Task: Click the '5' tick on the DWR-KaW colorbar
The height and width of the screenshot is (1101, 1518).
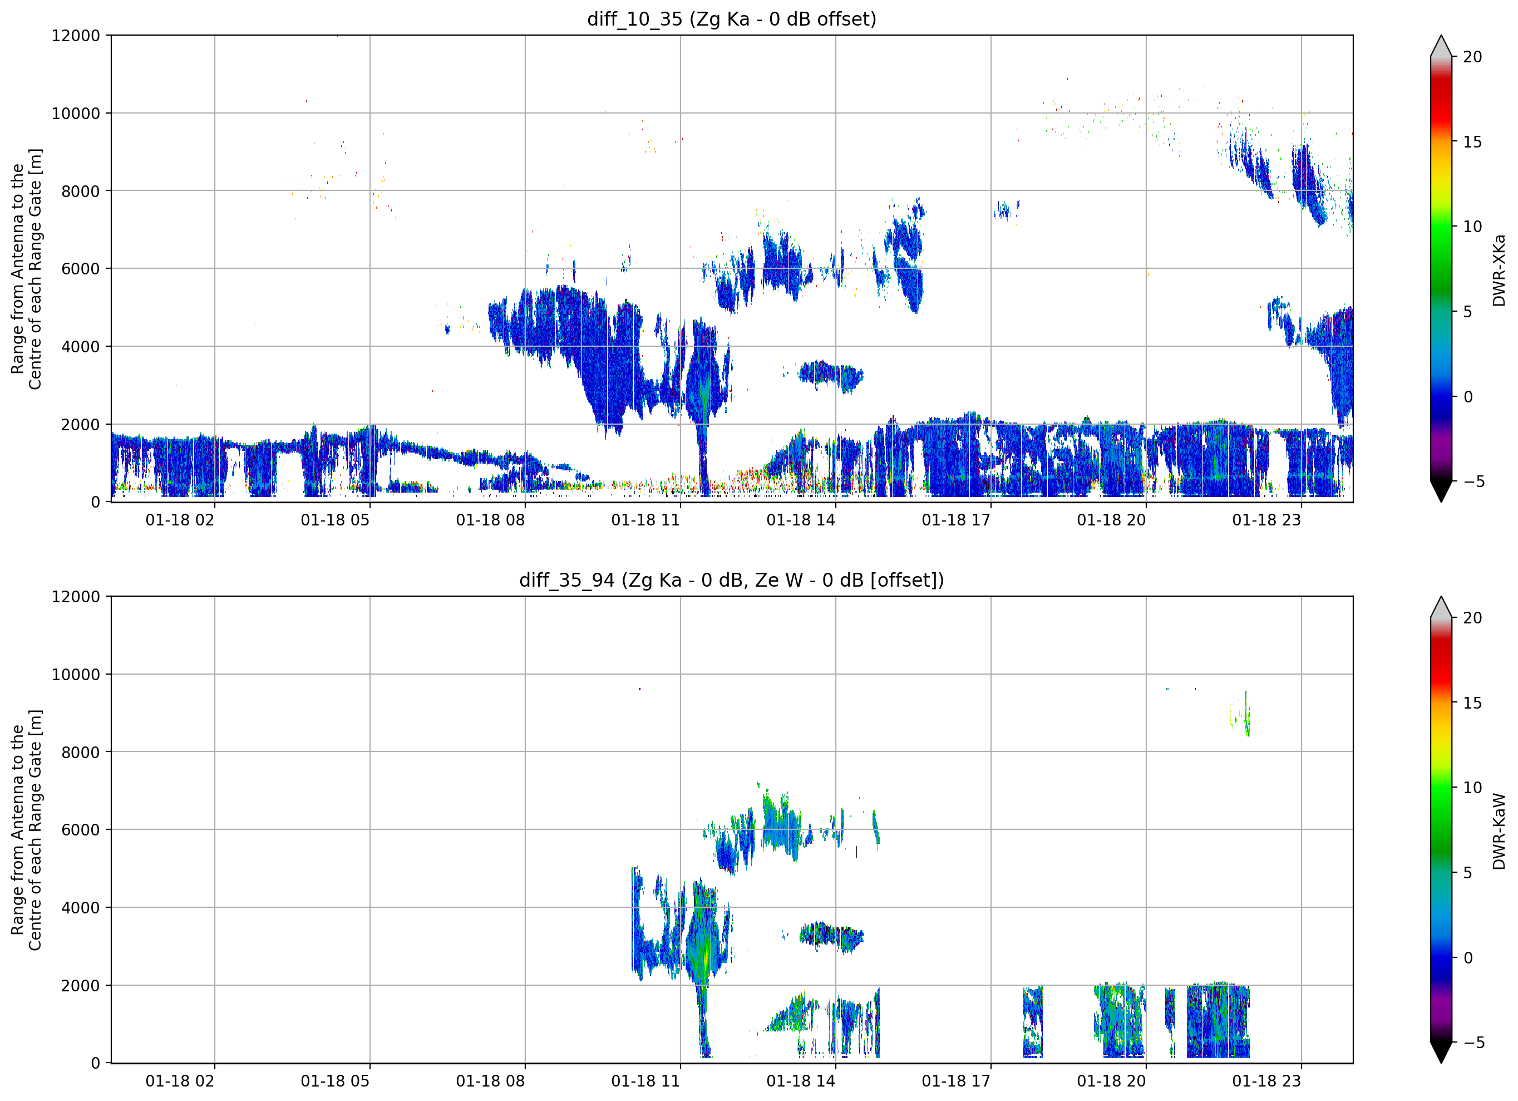Action: click(1468, 873)
